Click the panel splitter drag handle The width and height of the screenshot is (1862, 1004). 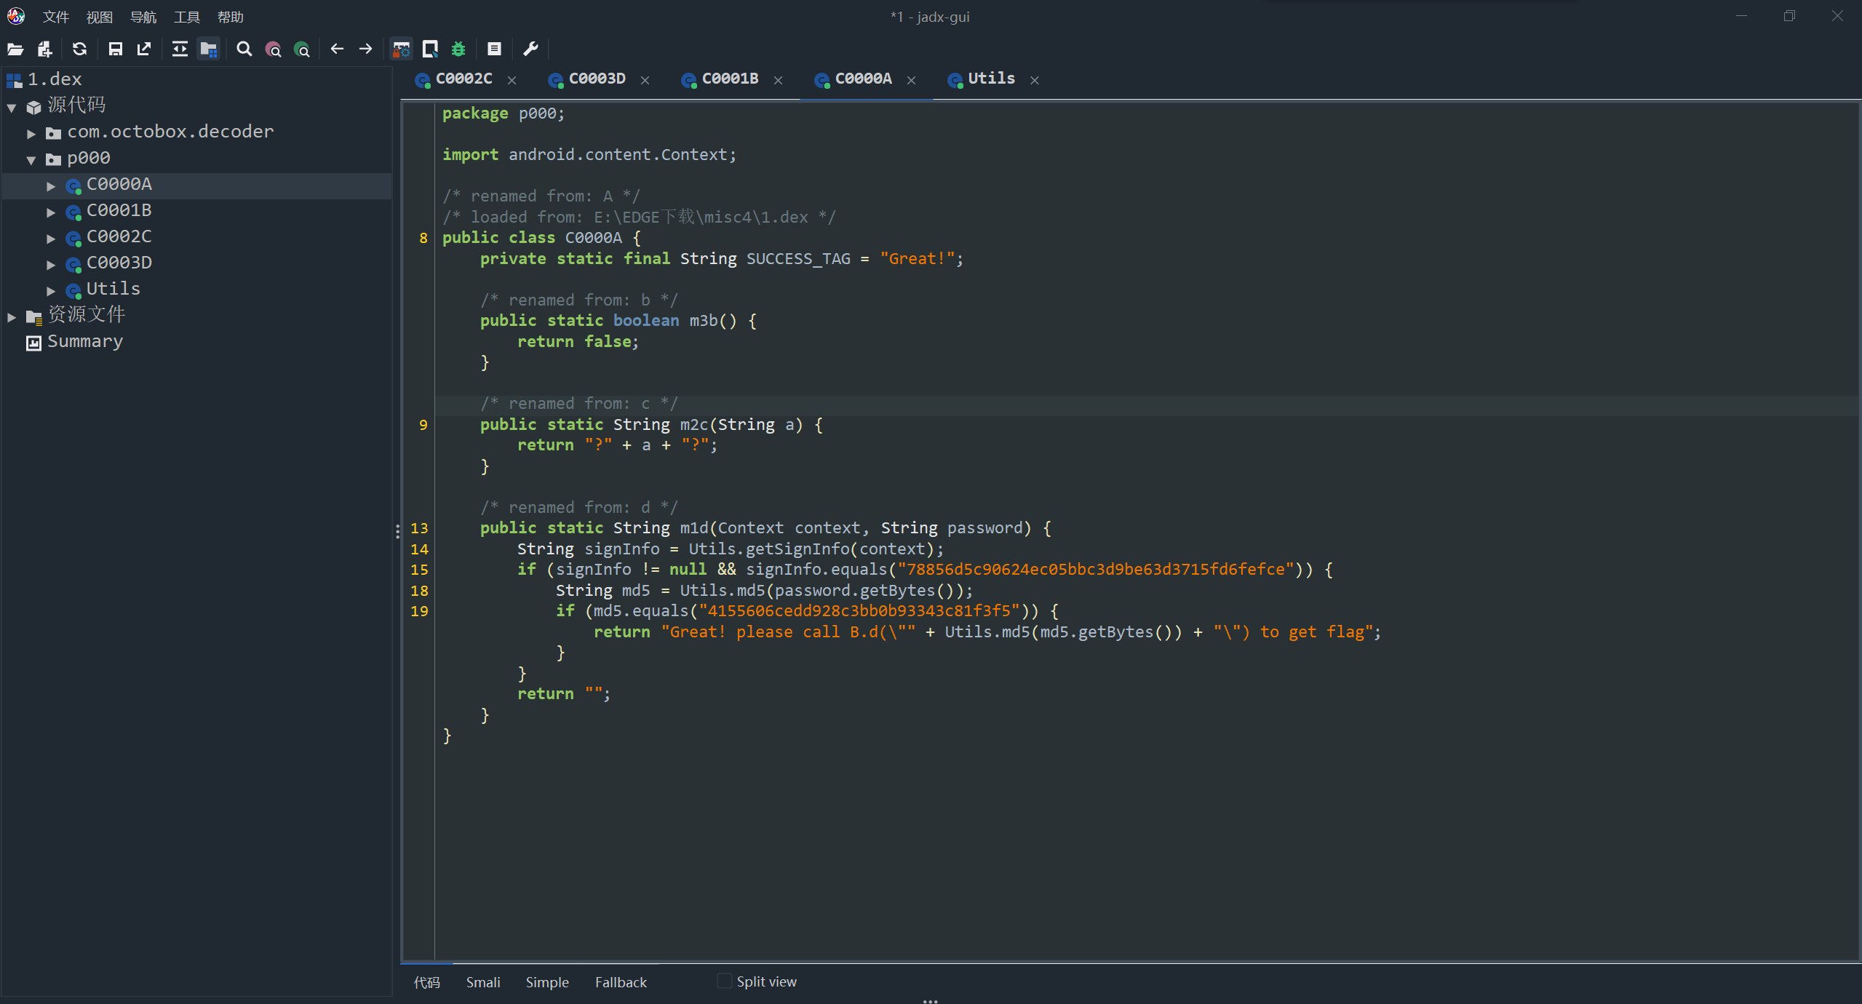pyautogui.click(x=397, y=532)
